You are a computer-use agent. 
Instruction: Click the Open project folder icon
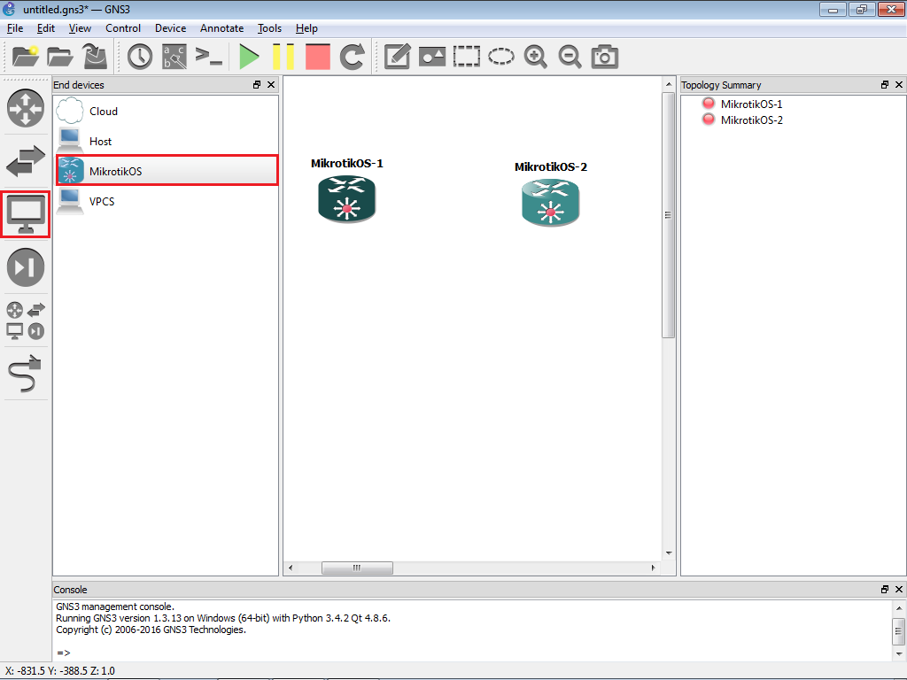pos(60,57)
